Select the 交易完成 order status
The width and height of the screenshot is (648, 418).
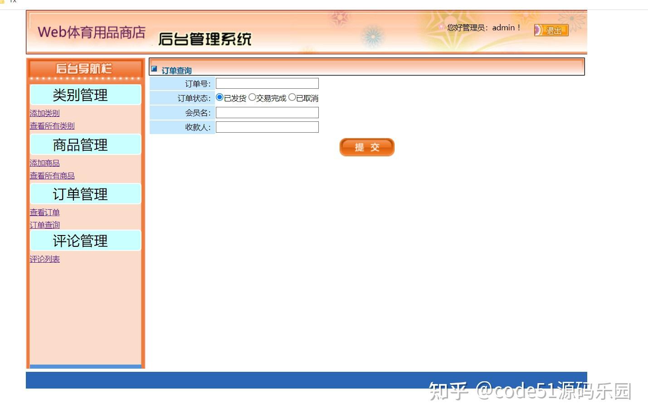click(x=253, y=96)
